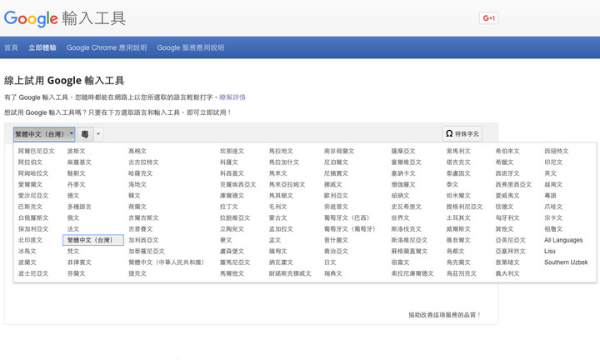Choose 阿拉伯文 from the language list
The width and height of the screenshot is (600, 360).
pyautogui.click(x=30, y=162)
